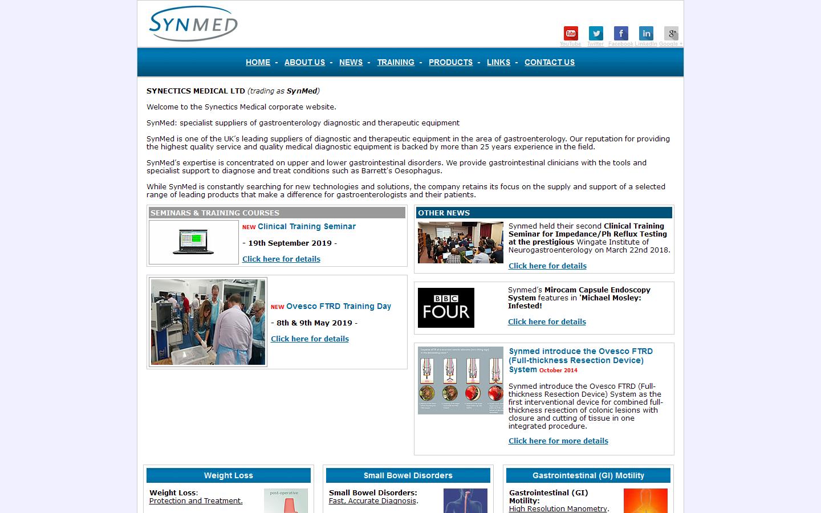The image size is (821, 513).
Task: Open the Google+ social icon
Action: pos(671,33)
